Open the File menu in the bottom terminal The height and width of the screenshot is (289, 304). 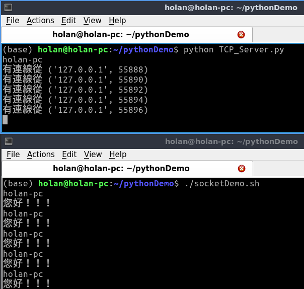[x=13, y=155]
